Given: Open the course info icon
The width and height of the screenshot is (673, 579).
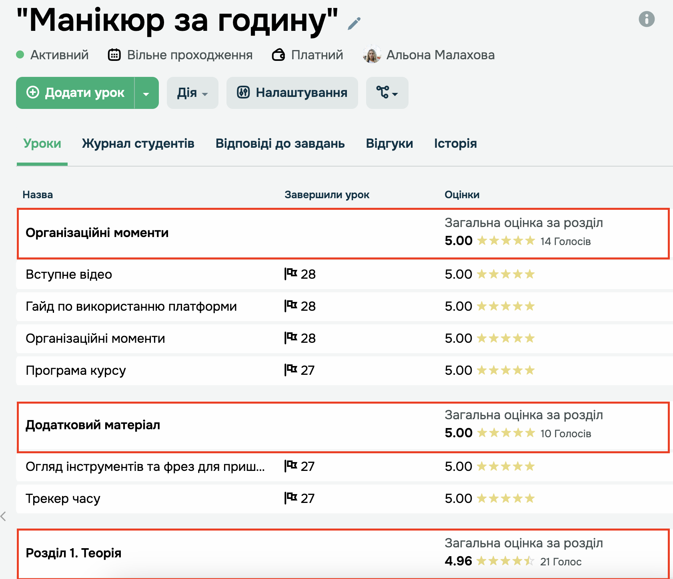Looking at the screenshot, I should click(647, 19).
